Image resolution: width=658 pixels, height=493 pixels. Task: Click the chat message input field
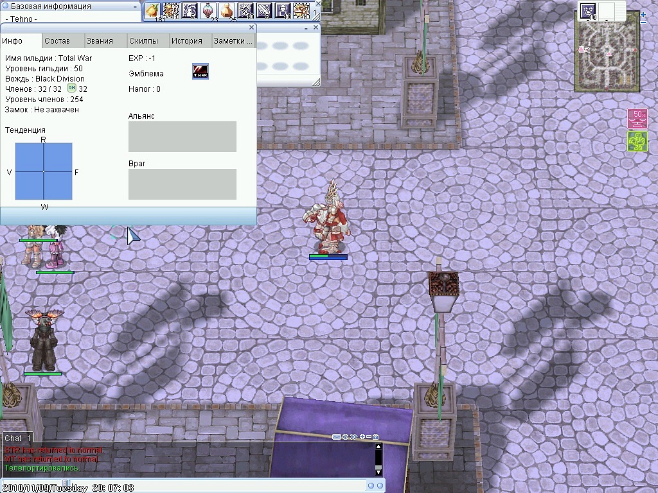tap(218, 487)
